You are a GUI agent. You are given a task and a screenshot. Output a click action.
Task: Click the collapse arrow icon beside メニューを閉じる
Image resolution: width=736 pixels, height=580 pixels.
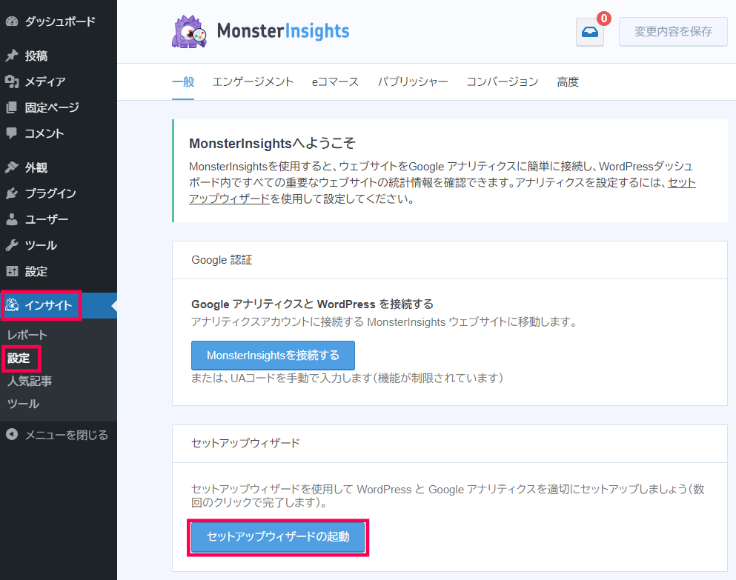[x=12, y=435]
